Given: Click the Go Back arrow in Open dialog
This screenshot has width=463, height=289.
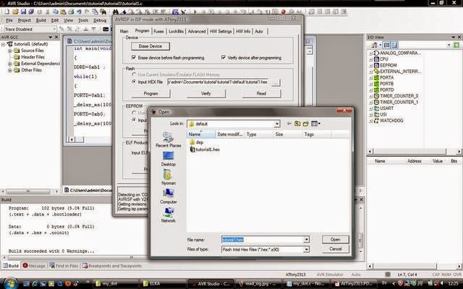Looking at the screenshot, I should click(x=289, y=124).
